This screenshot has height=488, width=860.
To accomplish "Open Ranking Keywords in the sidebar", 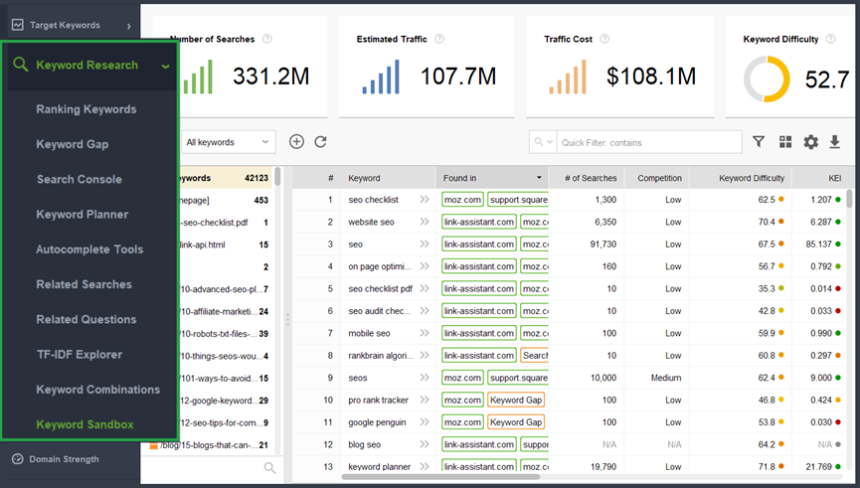I will point(86,109).
